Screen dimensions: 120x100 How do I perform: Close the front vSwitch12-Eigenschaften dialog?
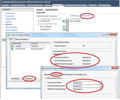tap(115, 68)
